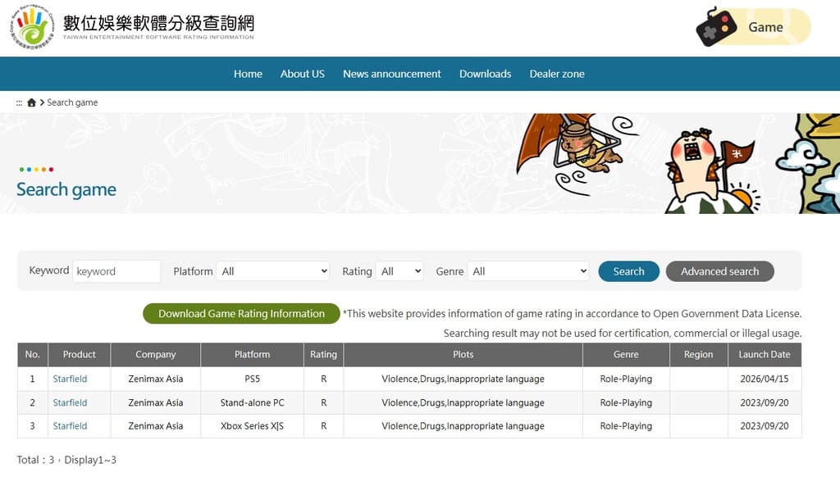This screenshot has width=840, height=495.
Task: Open Starfield link in Xbox Series X|S row
Action: 71,426
